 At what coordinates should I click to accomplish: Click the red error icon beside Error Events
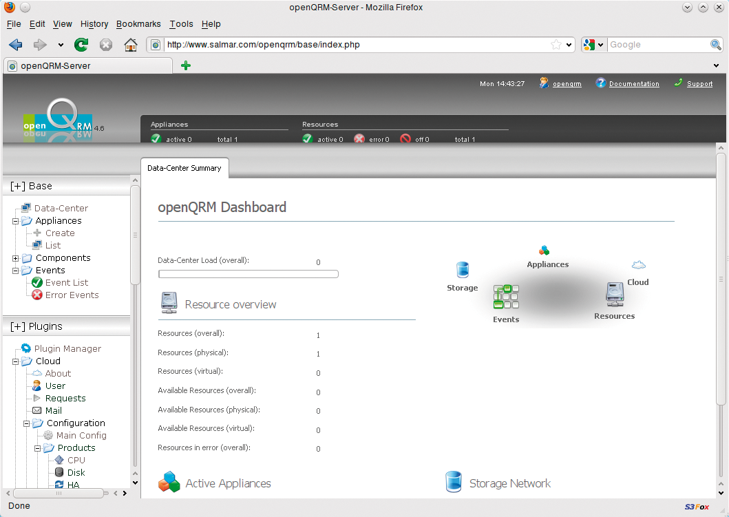click(37, 295)
